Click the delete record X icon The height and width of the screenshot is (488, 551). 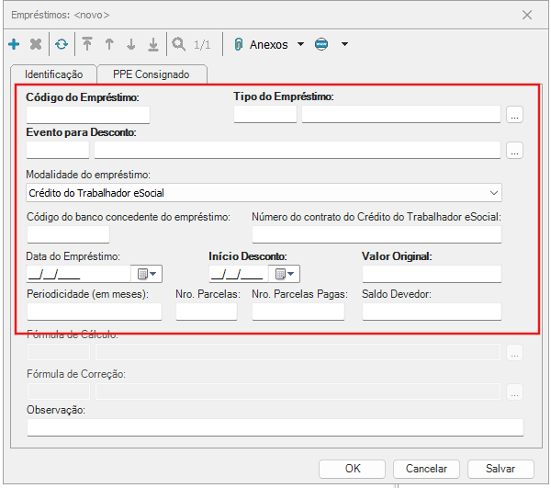point(36,44)
